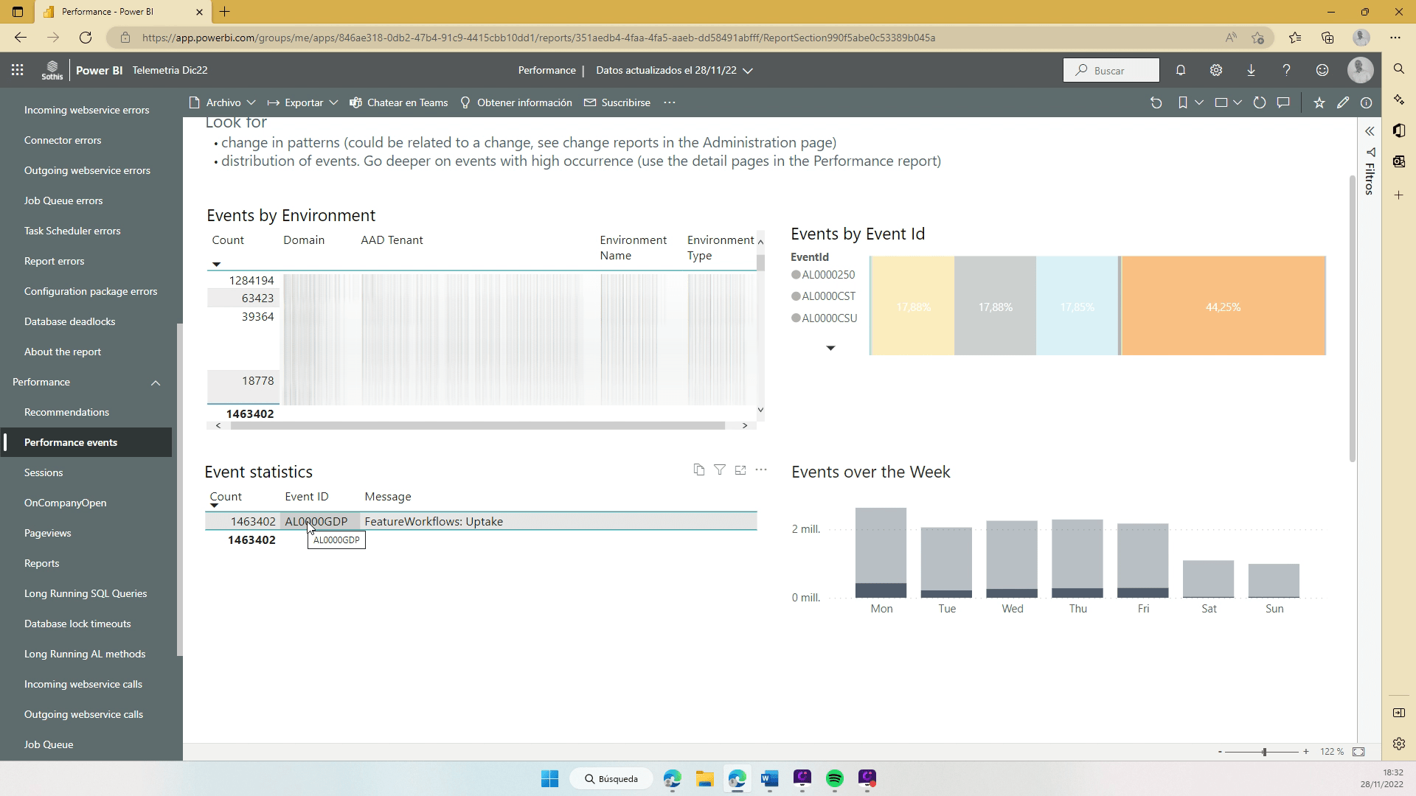Open the bookmarks icon in toolbar
This screenshot has height=796, width=1416.
1183,103
